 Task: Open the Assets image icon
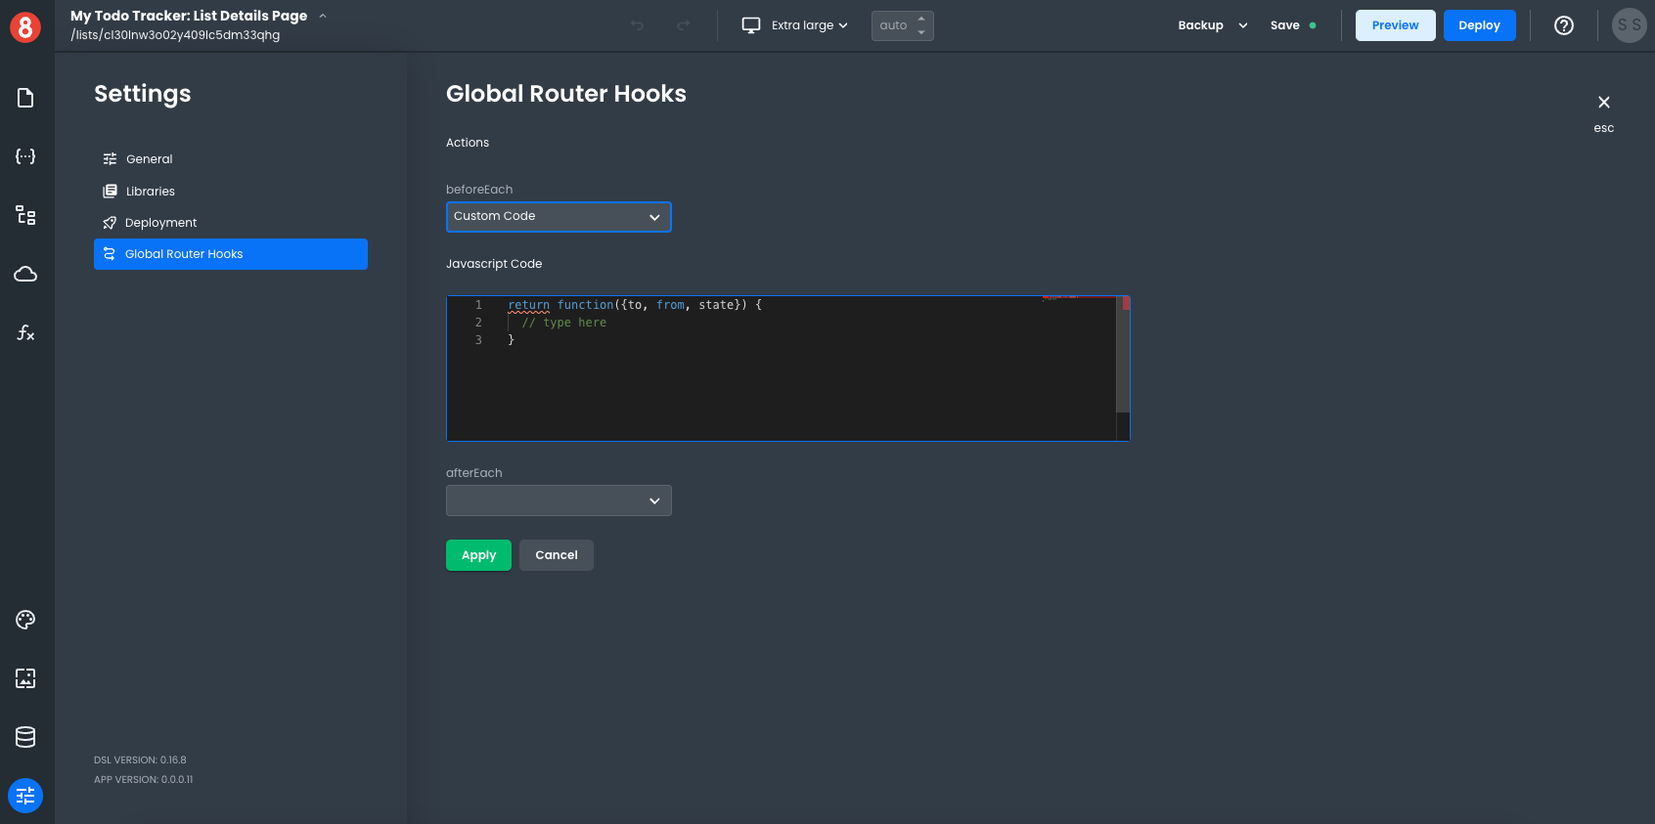[x=25, y=678]
